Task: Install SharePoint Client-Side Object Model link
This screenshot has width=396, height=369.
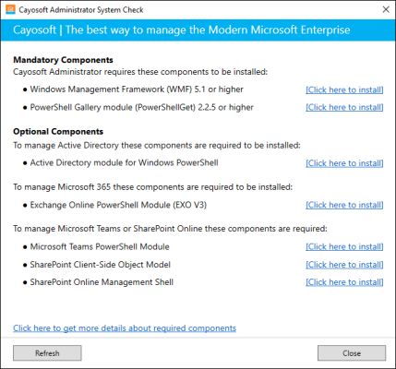Action: point(344,265)
